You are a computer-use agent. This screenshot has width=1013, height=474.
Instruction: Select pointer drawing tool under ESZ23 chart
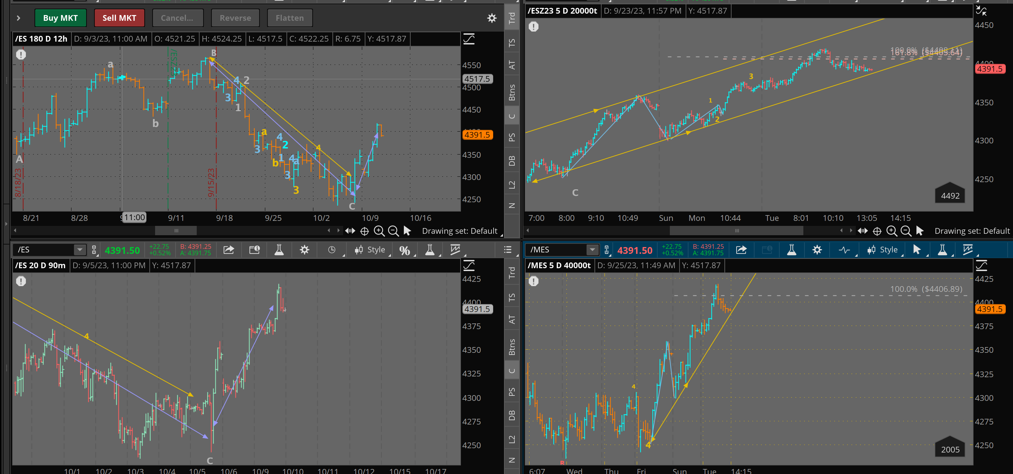pyautogui.click(x=920, y=231)
